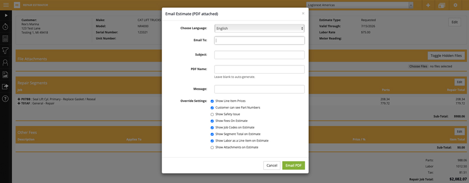
Task: Open the hamburger menu icon
Action: 6,5
